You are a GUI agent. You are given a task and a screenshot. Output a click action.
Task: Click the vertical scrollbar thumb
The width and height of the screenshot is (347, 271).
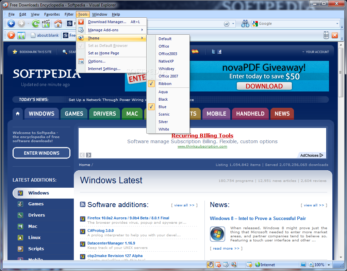[x=341, y=72]
